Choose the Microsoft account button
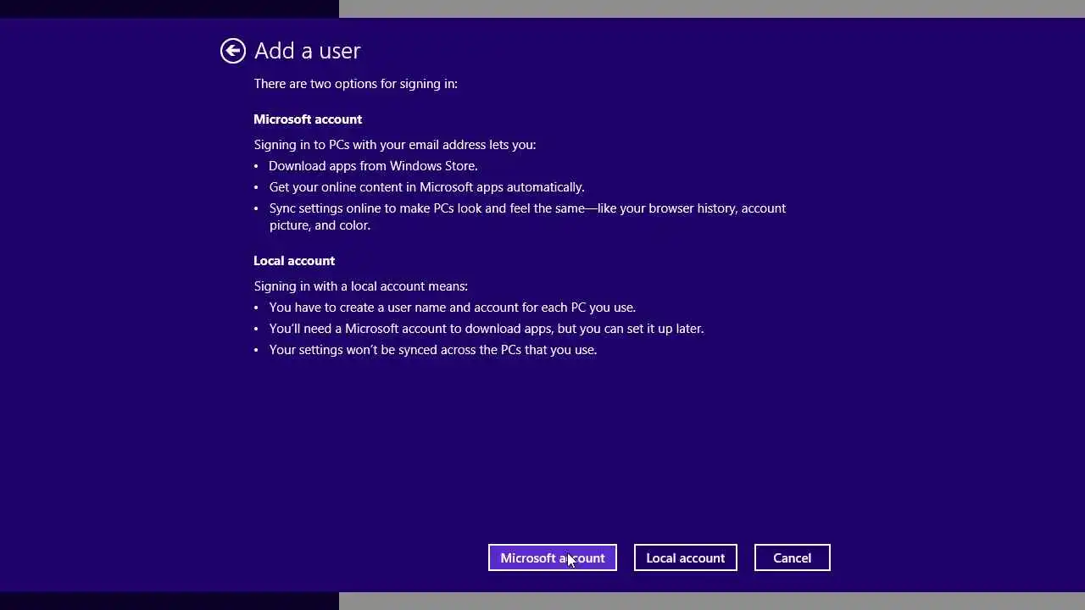This screenshot has width=1085, height=610. [553, 557]
